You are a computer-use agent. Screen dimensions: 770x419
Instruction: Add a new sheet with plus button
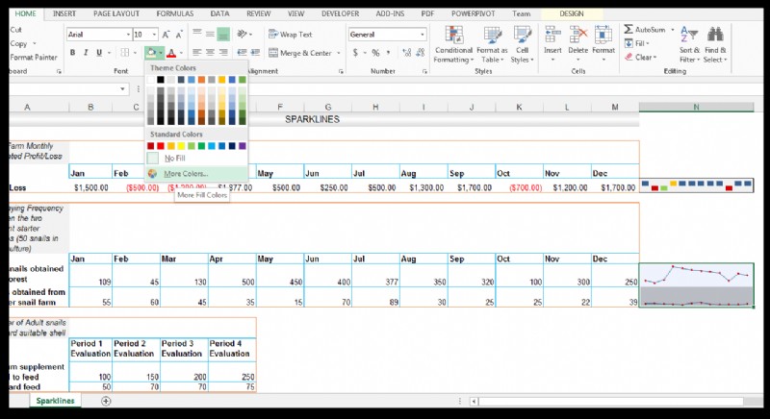click(106, 401)
